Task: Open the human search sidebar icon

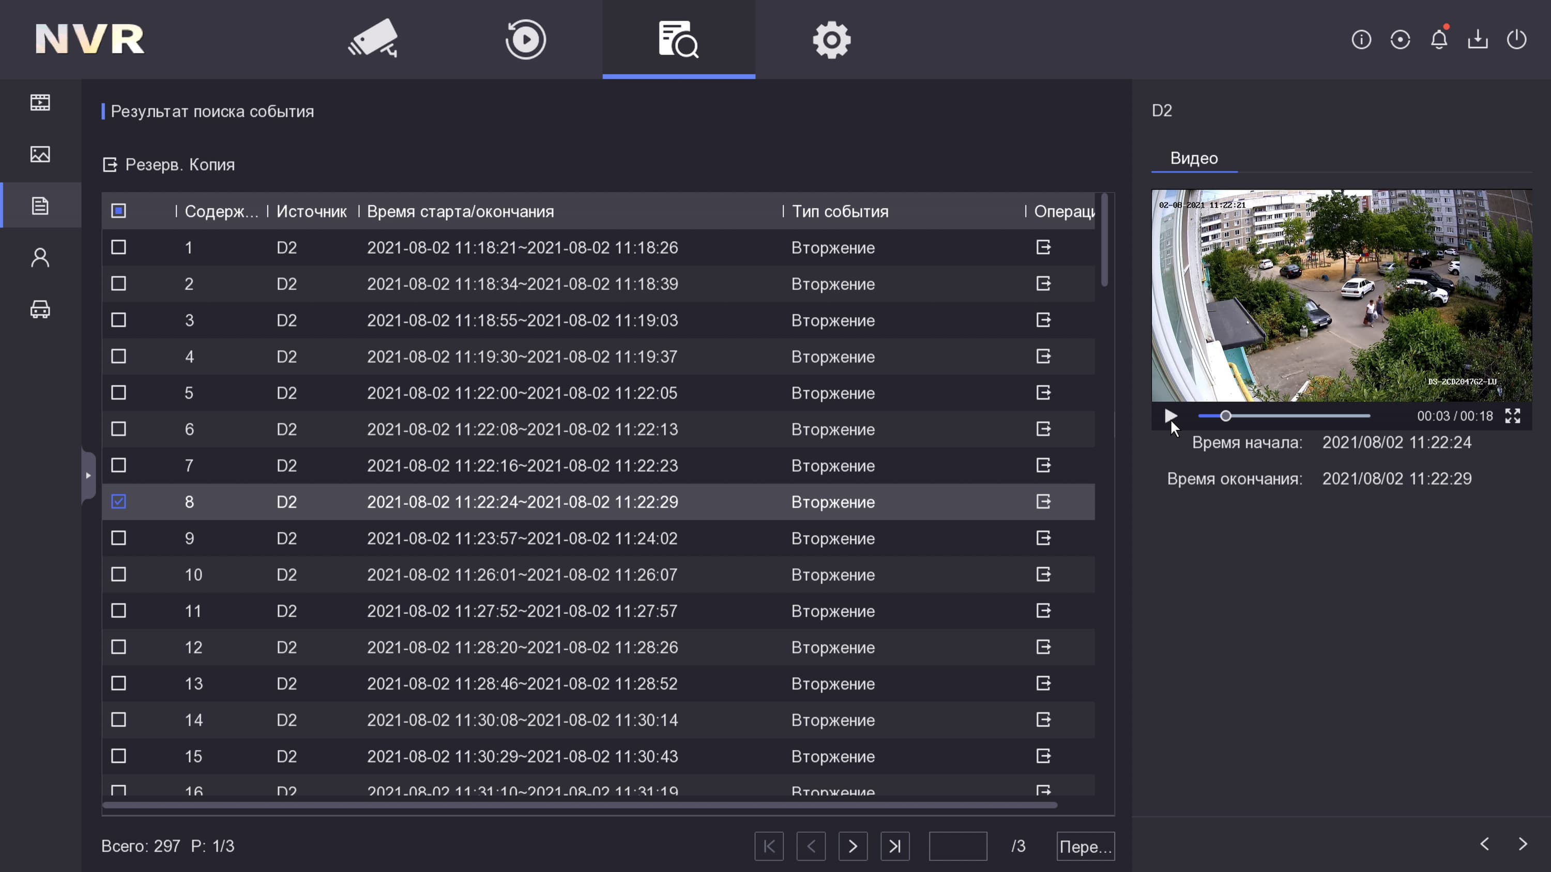Action: tap(40, 258)
